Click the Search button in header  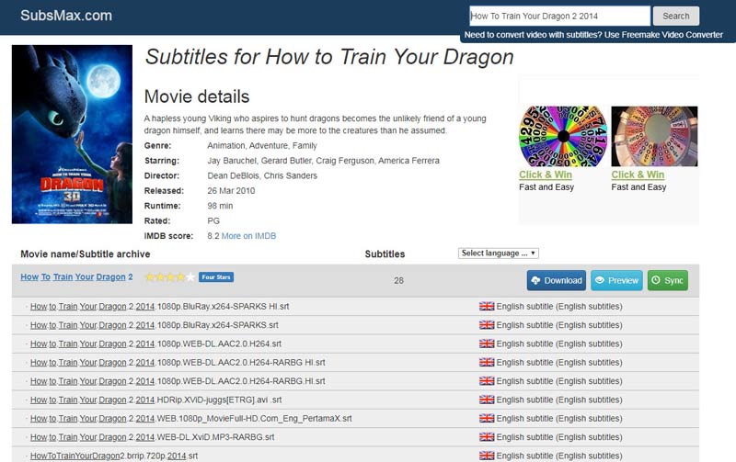coord(675,16)
